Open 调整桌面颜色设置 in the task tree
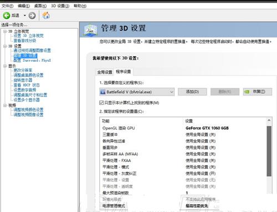The height and width of the screenshot is (212, 277). pos(28,75)
